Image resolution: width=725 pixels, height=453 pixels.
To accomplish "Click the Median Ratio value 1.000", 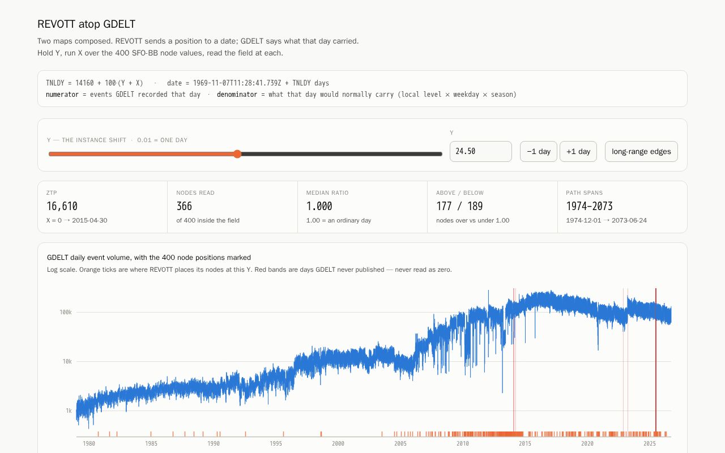I will (x=319, y=206).
